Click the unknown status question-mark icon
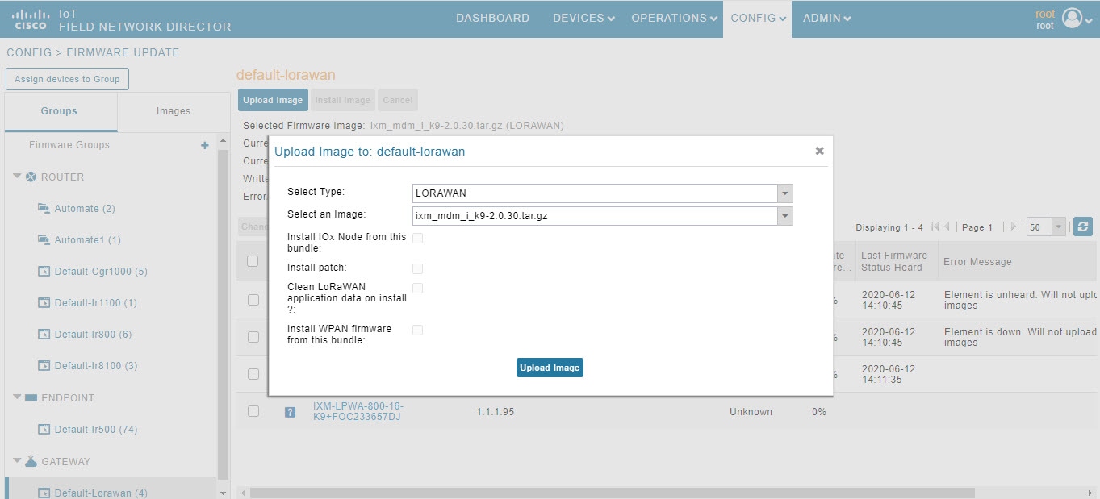 [x=290, y=412]
